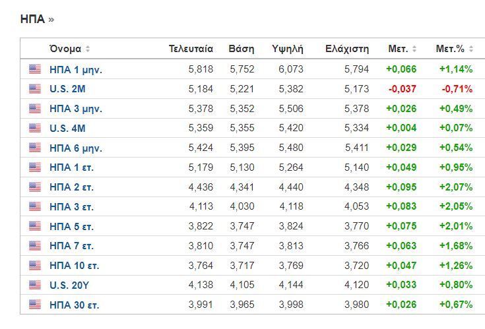The width and height of the screenshot is (485, 329).
Task: Click the Τελευταία column header
Action: (191, 49)
